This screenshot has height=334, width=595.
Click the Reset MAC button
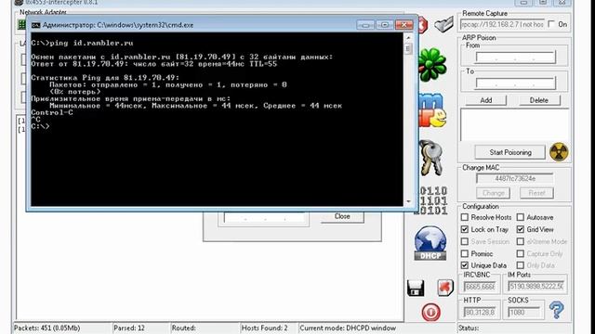[536, 193]
